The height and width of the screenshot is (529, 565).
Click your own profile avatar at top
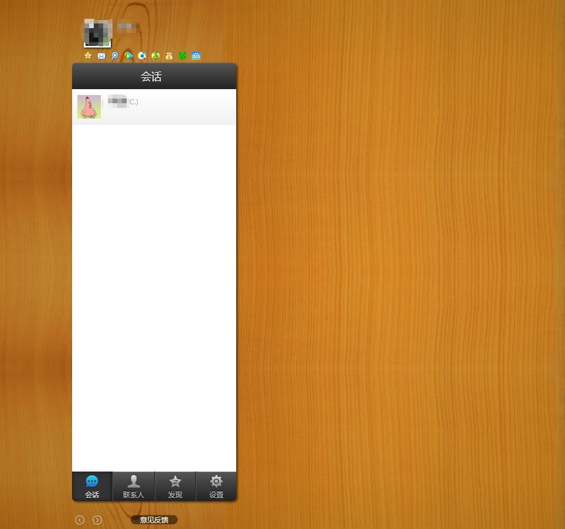[x=97, y=33]
